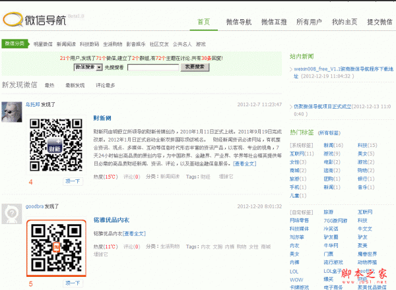Open the 微信搜索 dropdown
Image resolution: width=396 pixels, height=290 pixels.
tap(88, 67)
